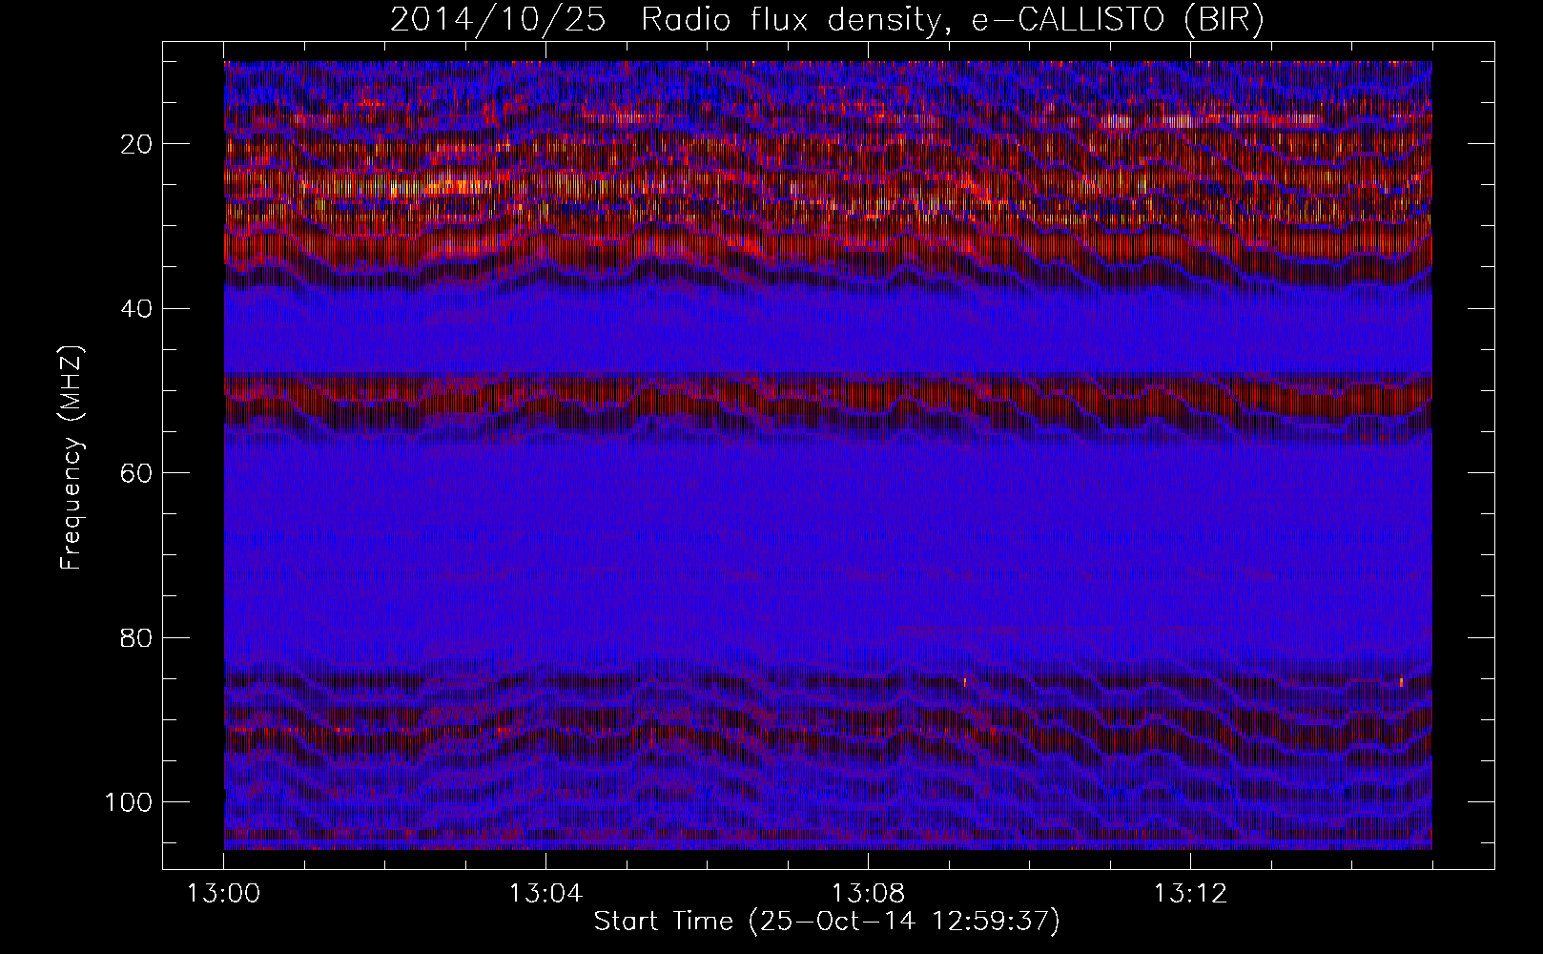Click the 13:12 time tick label
The width and height of the screenshot is (1543, 954).
1190,894
